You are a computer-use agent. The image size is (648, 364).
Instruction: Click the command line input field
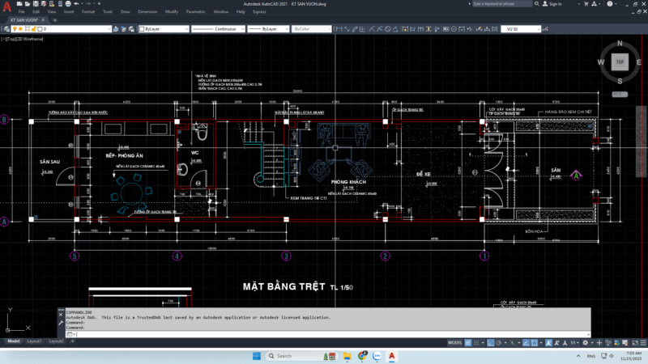pos(324,333)
